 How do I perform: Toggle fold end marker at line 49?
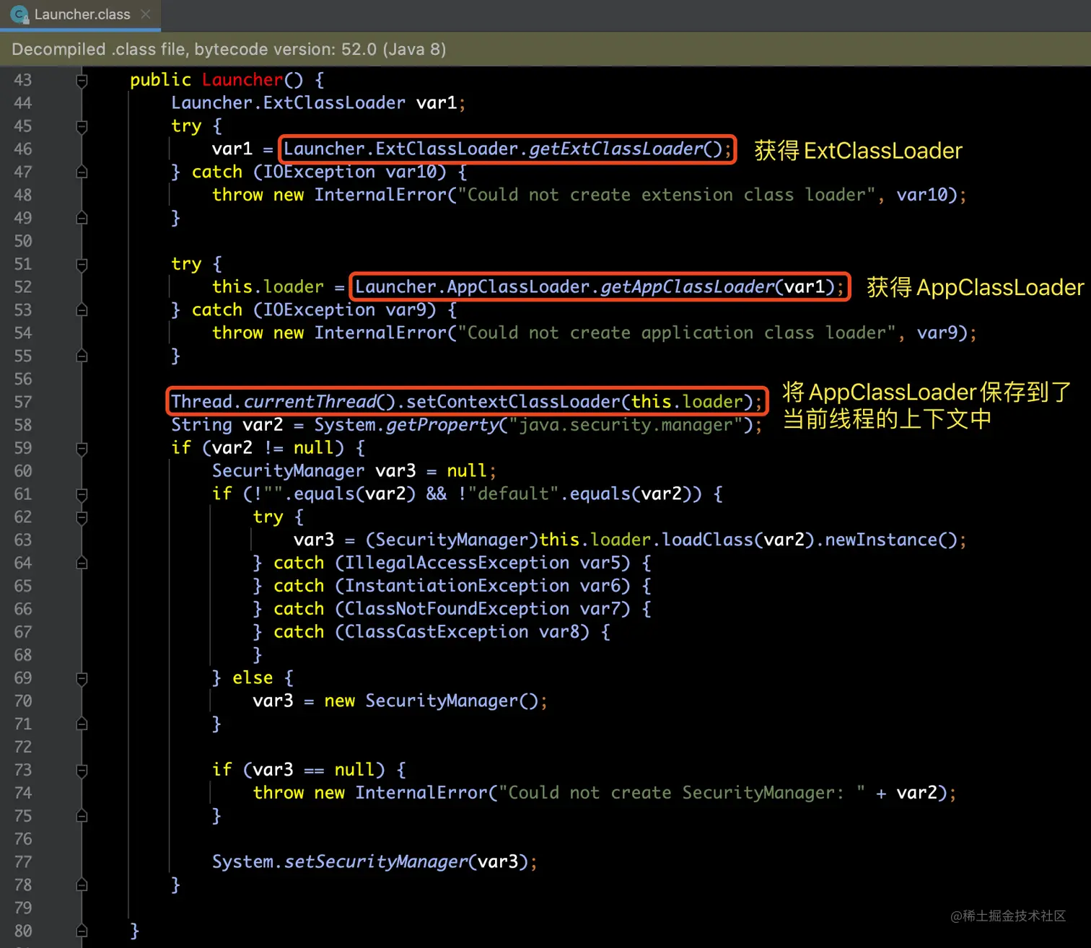point(82,218)
